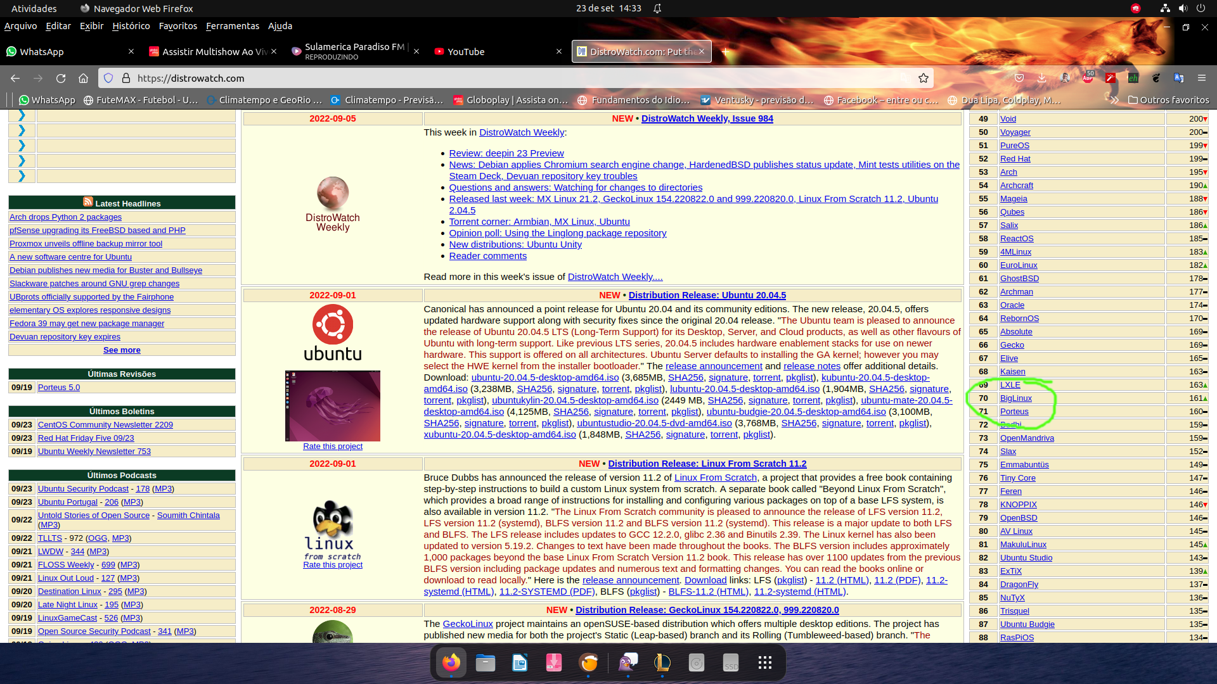1217x684 pixels.
Task: Open the notification bell in top bar
Action: coord(658,8)
